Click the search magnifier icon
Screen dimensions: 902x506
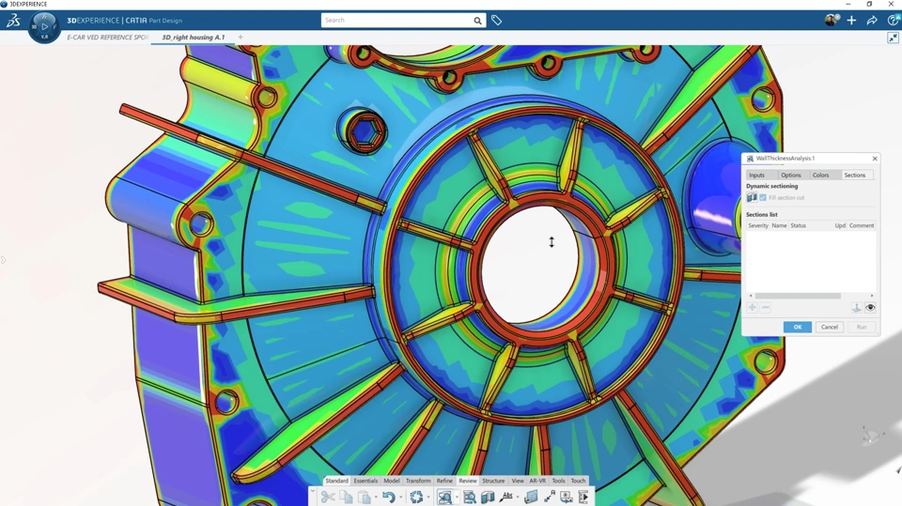(x=477, y=21)
